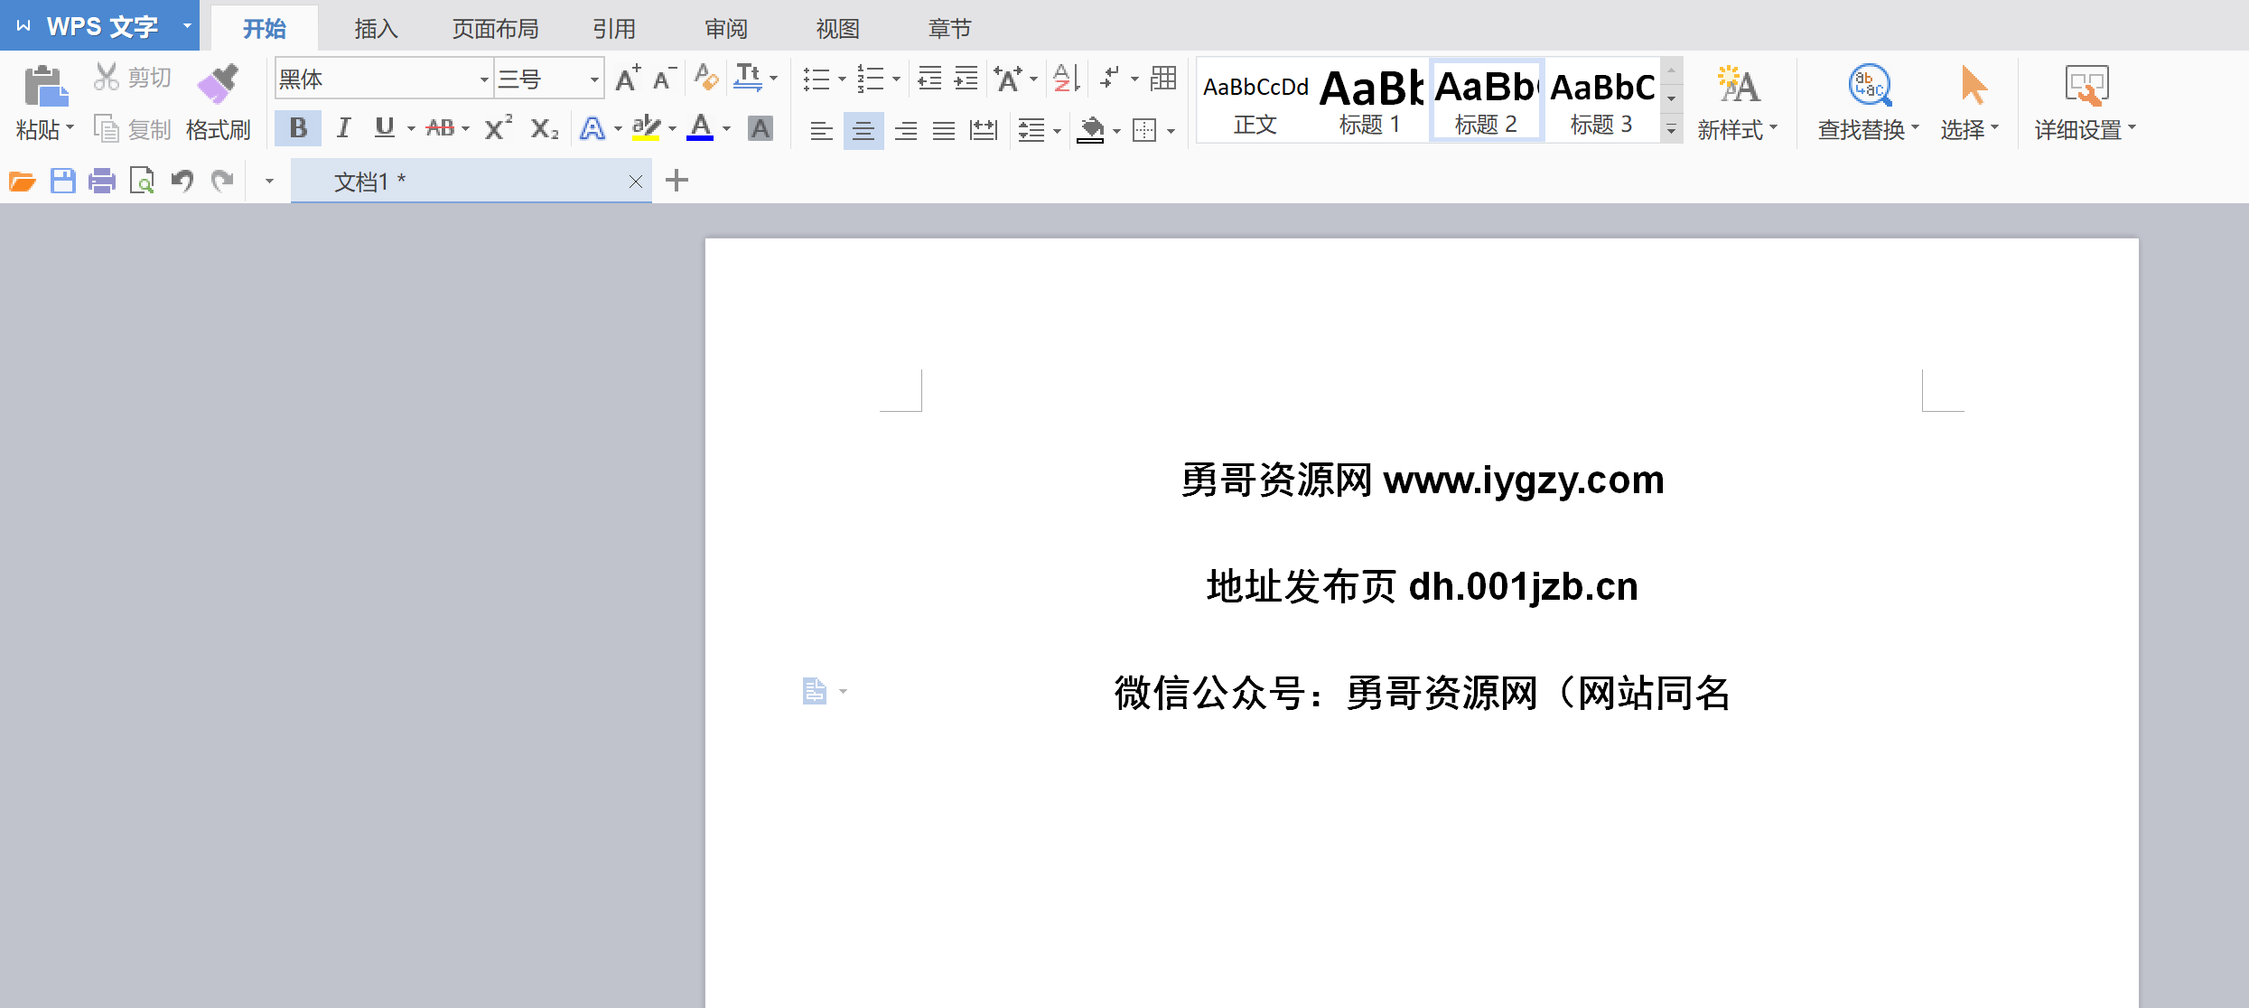This screenshot has width=2249, height=1008.
Task: Click the Detailed Settings (详细设置) icon
Action: point(2086,86)
